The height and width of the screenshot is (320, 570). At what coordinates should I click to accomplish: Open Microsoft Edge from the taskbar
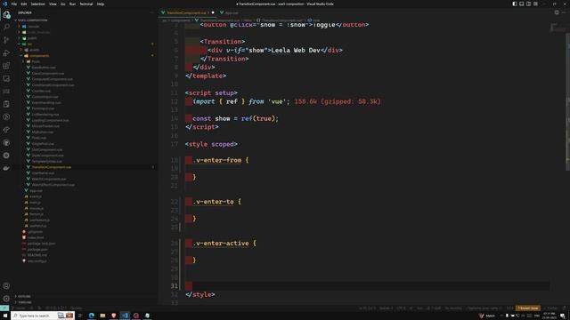click(x=91, y=316)
